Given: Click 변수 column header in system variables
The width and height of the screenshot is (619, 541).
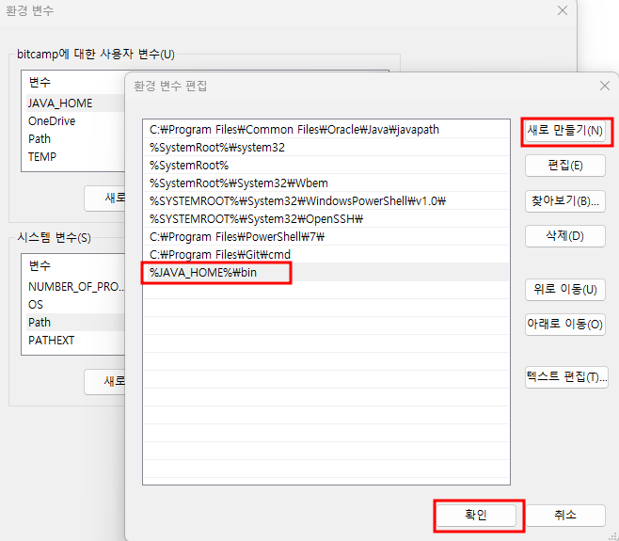Looking at the screenshot, I should (x=40, y=265).
